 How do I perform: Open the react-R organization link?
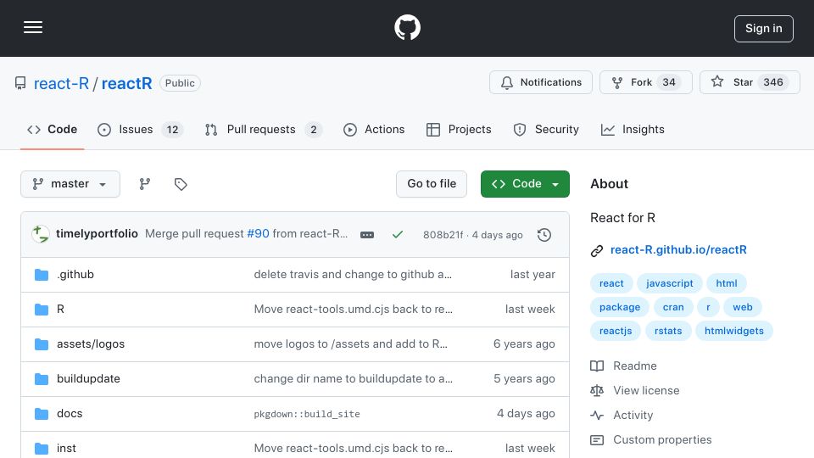point(61,83)
